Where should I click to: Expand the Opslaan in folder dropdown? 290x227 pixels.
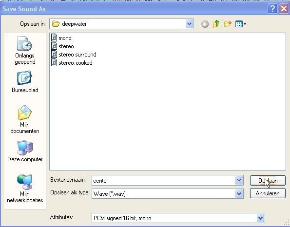pyautogui.click(x=189, y=24)
